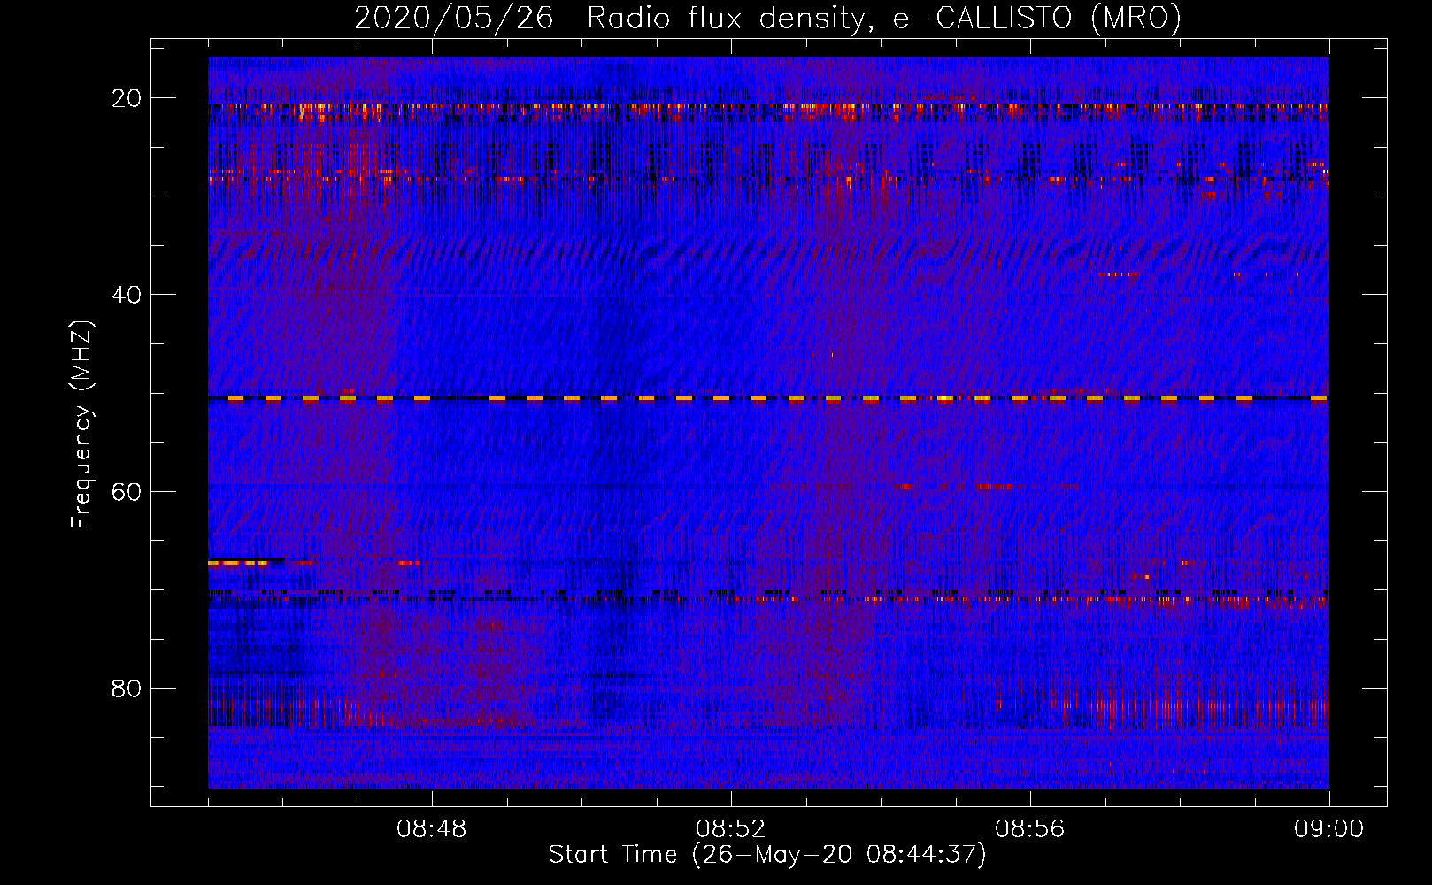Image resolution: width=1432 pixels, height=885 pixels.
Task: Click the 08:52 time tick label
Action: tap(731, 829)
